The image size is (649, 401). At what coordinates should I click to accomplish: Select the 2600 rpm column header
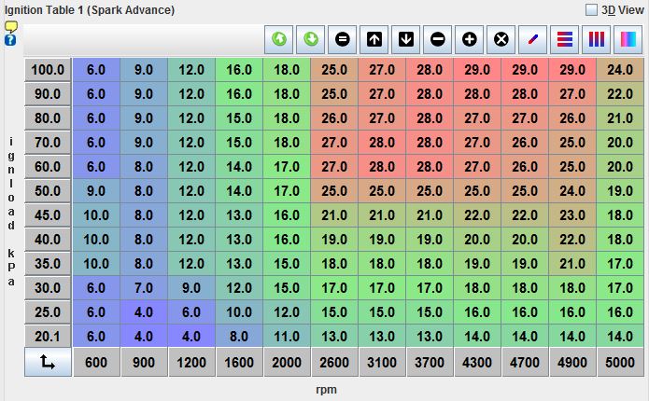(334, 364)
